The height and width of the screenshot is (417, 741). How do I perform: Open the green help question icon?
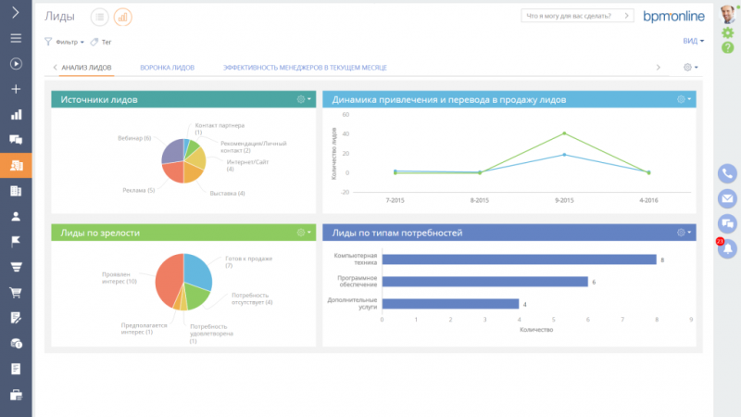point(728,47)
